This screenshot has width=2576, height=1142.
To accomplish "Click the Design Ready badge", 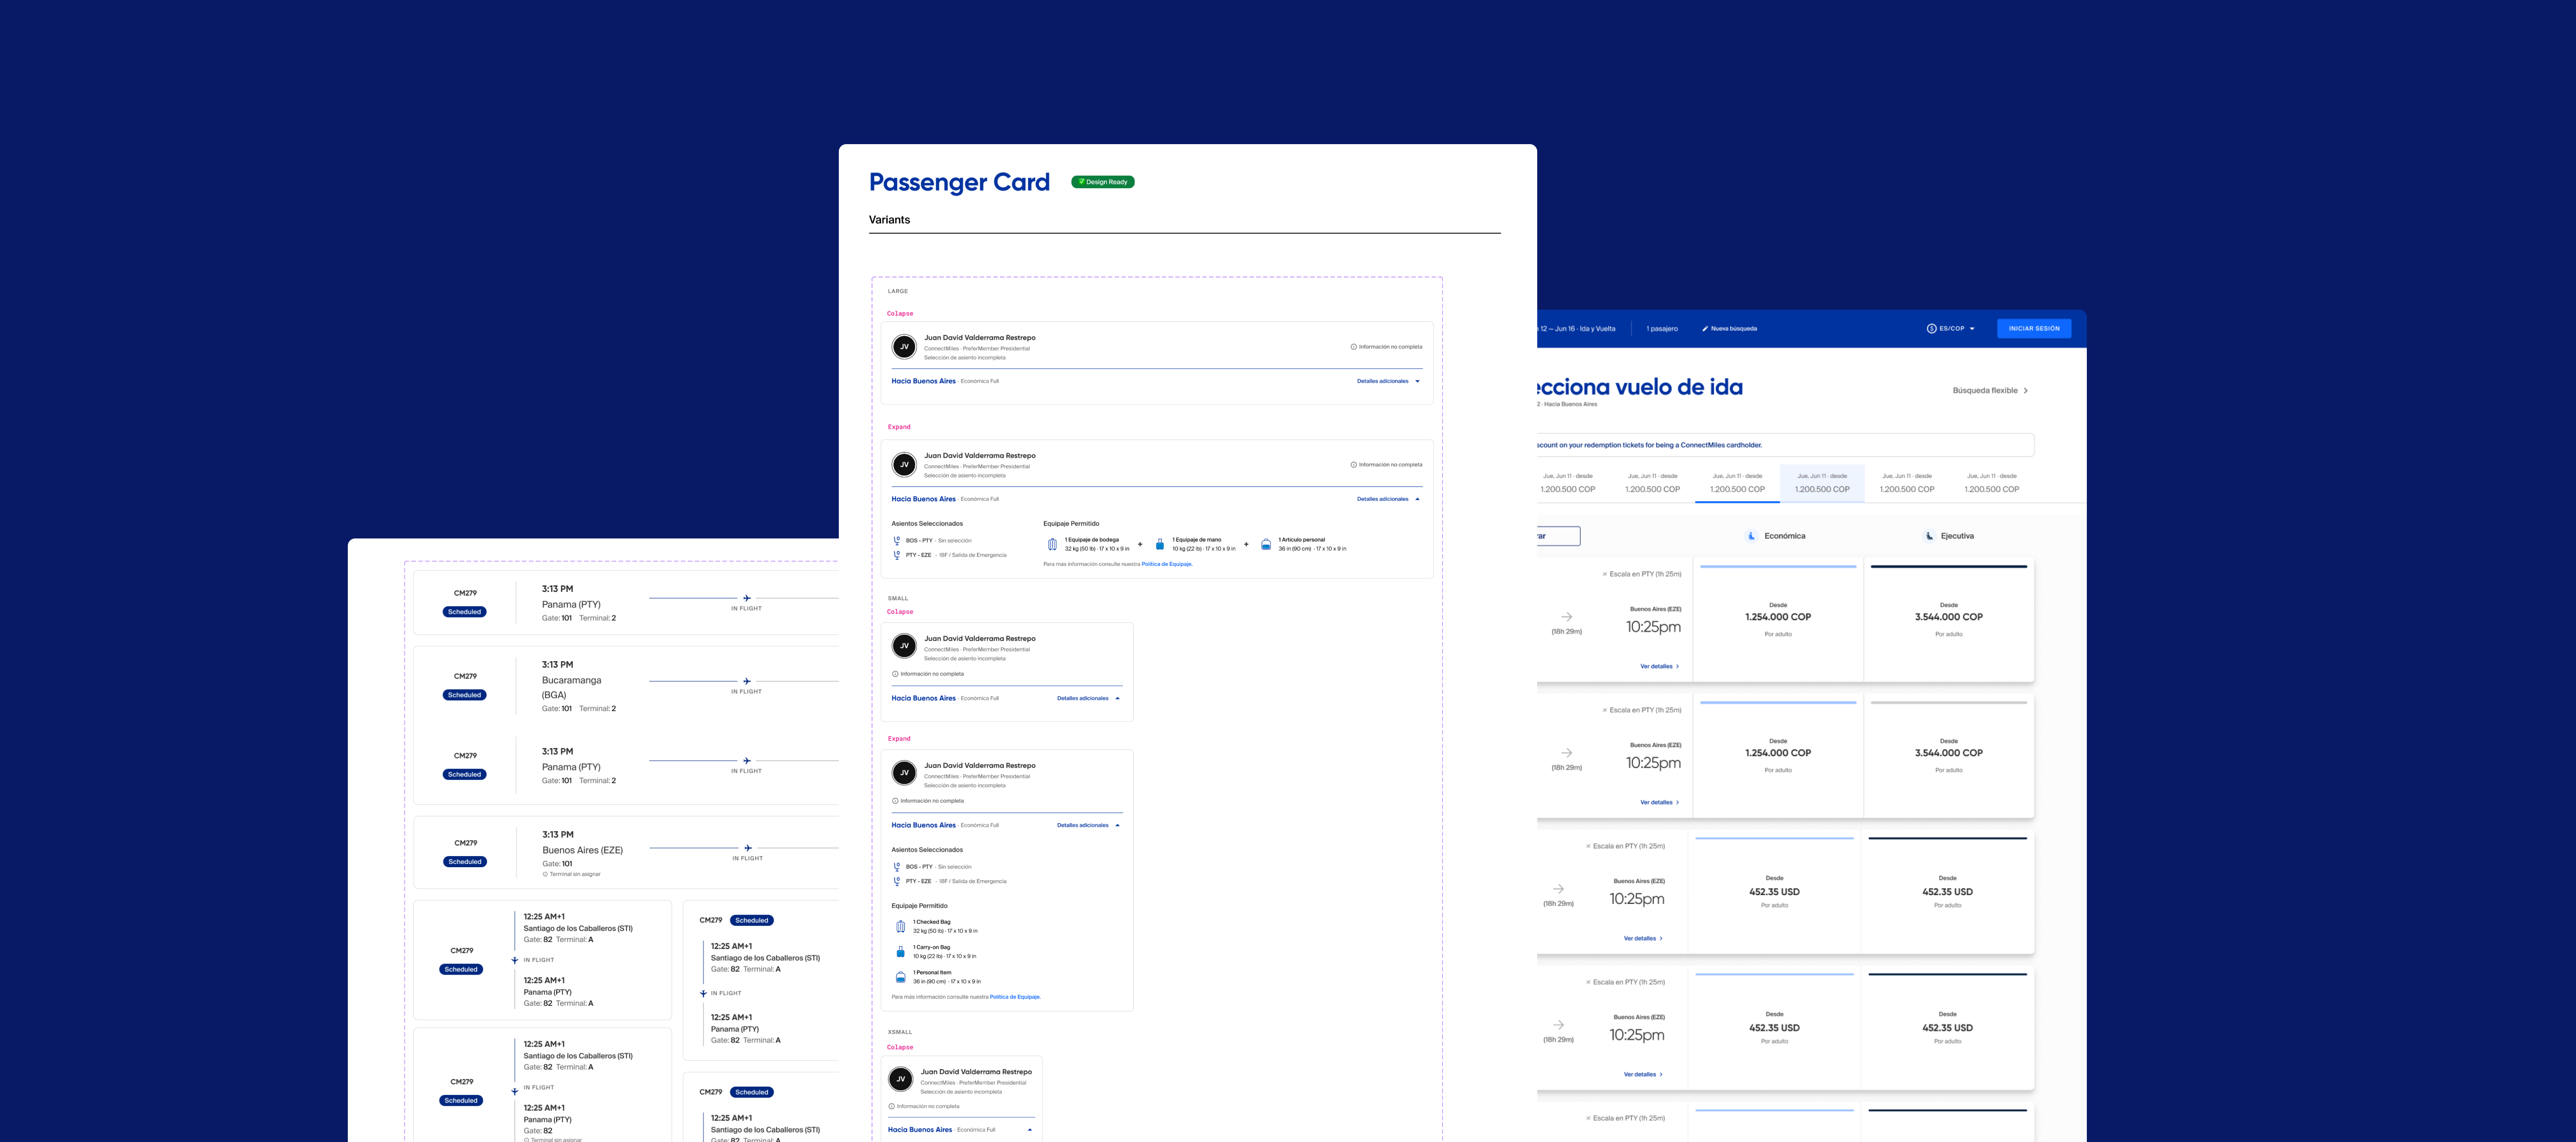I will click(x=1103, y=182).
